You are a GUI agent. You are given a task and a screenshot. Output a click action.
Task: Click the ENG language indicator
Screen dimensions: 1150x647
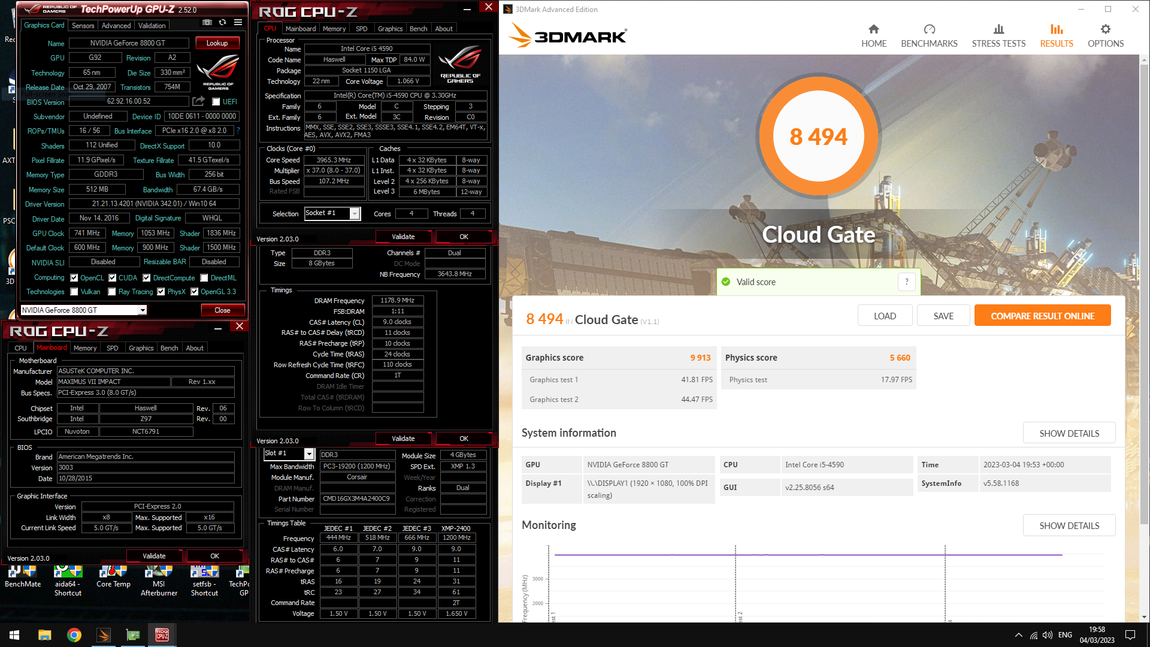pos(1065,635)
